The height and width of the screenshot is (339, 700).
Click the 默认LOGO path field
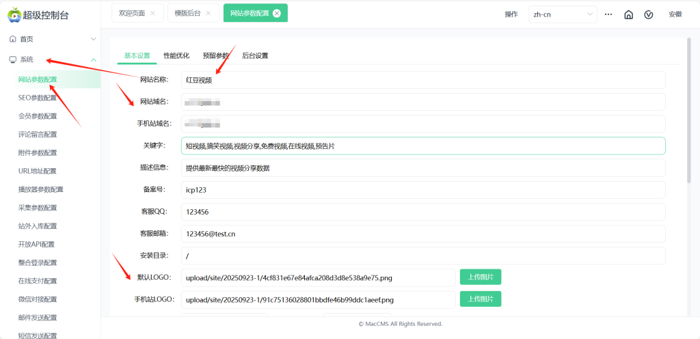tap(319, 277)
